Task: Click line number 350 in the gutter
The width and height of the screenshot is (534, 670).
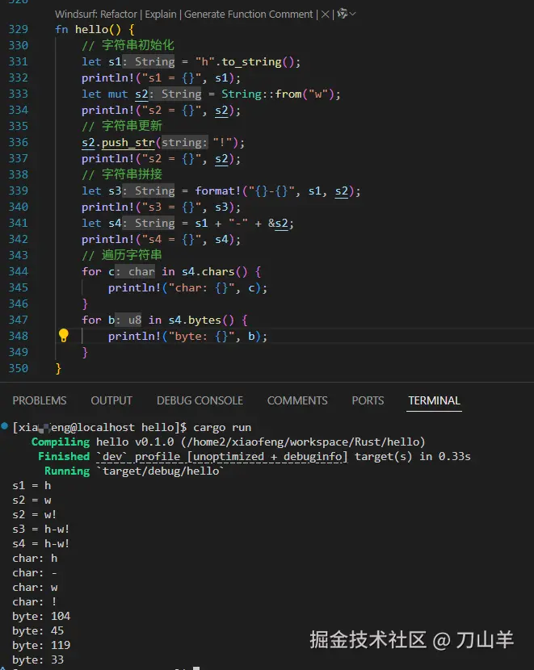Action: click(x=19, y=368)
